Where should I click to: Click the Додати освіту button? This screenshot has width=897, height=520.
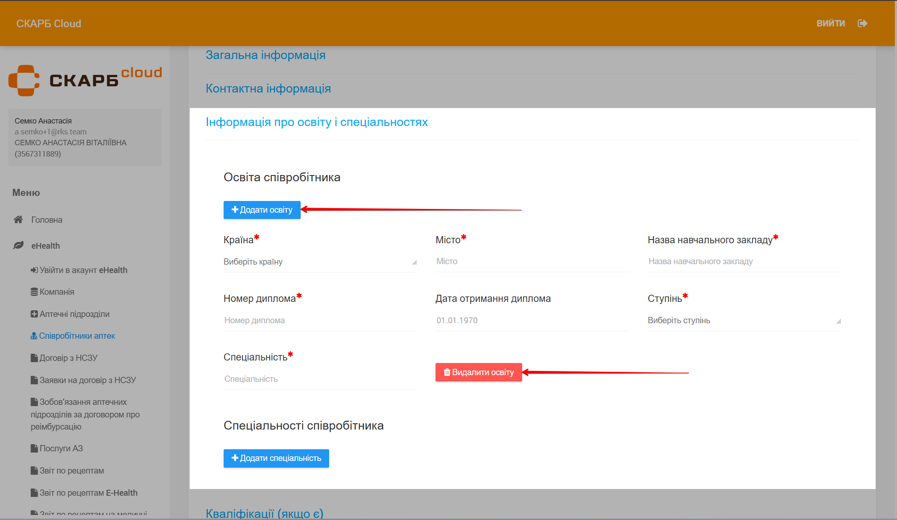262,210
